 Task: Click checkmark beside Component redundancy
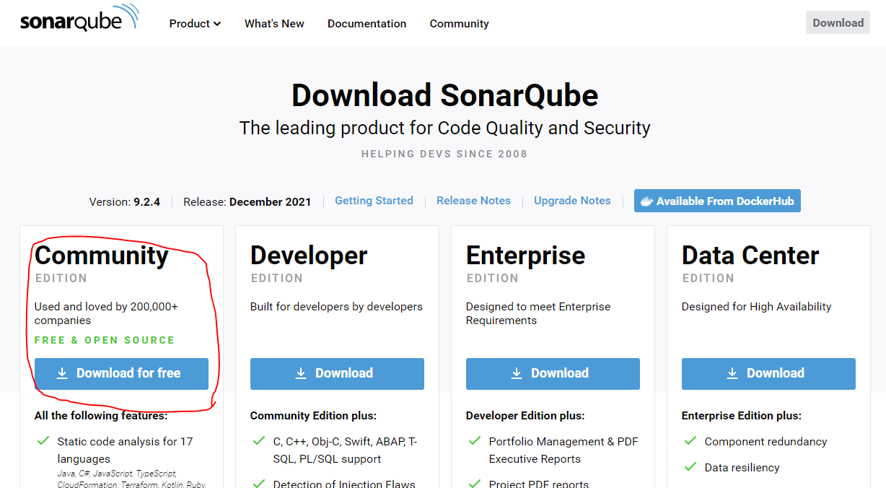tap(689, 440)
